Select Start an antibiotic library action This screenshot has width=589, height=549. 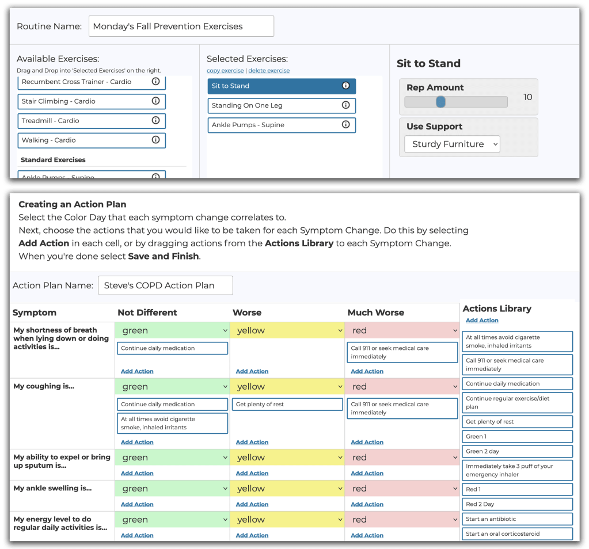516,519
